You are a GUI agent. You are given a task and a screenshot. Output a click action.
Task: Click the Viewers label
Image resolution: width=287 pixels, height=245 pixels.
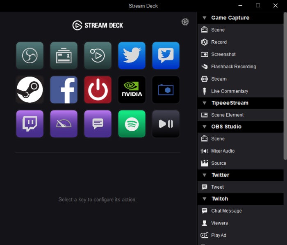tap(219, 223)
